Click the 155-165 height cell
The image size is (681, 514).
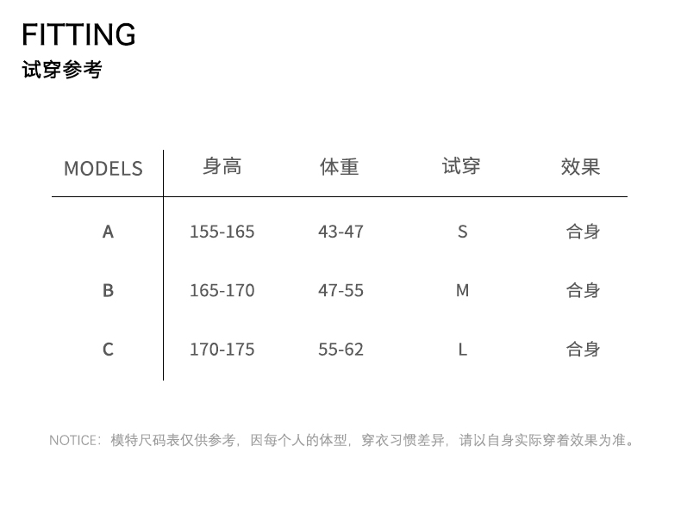click(222, 232)
